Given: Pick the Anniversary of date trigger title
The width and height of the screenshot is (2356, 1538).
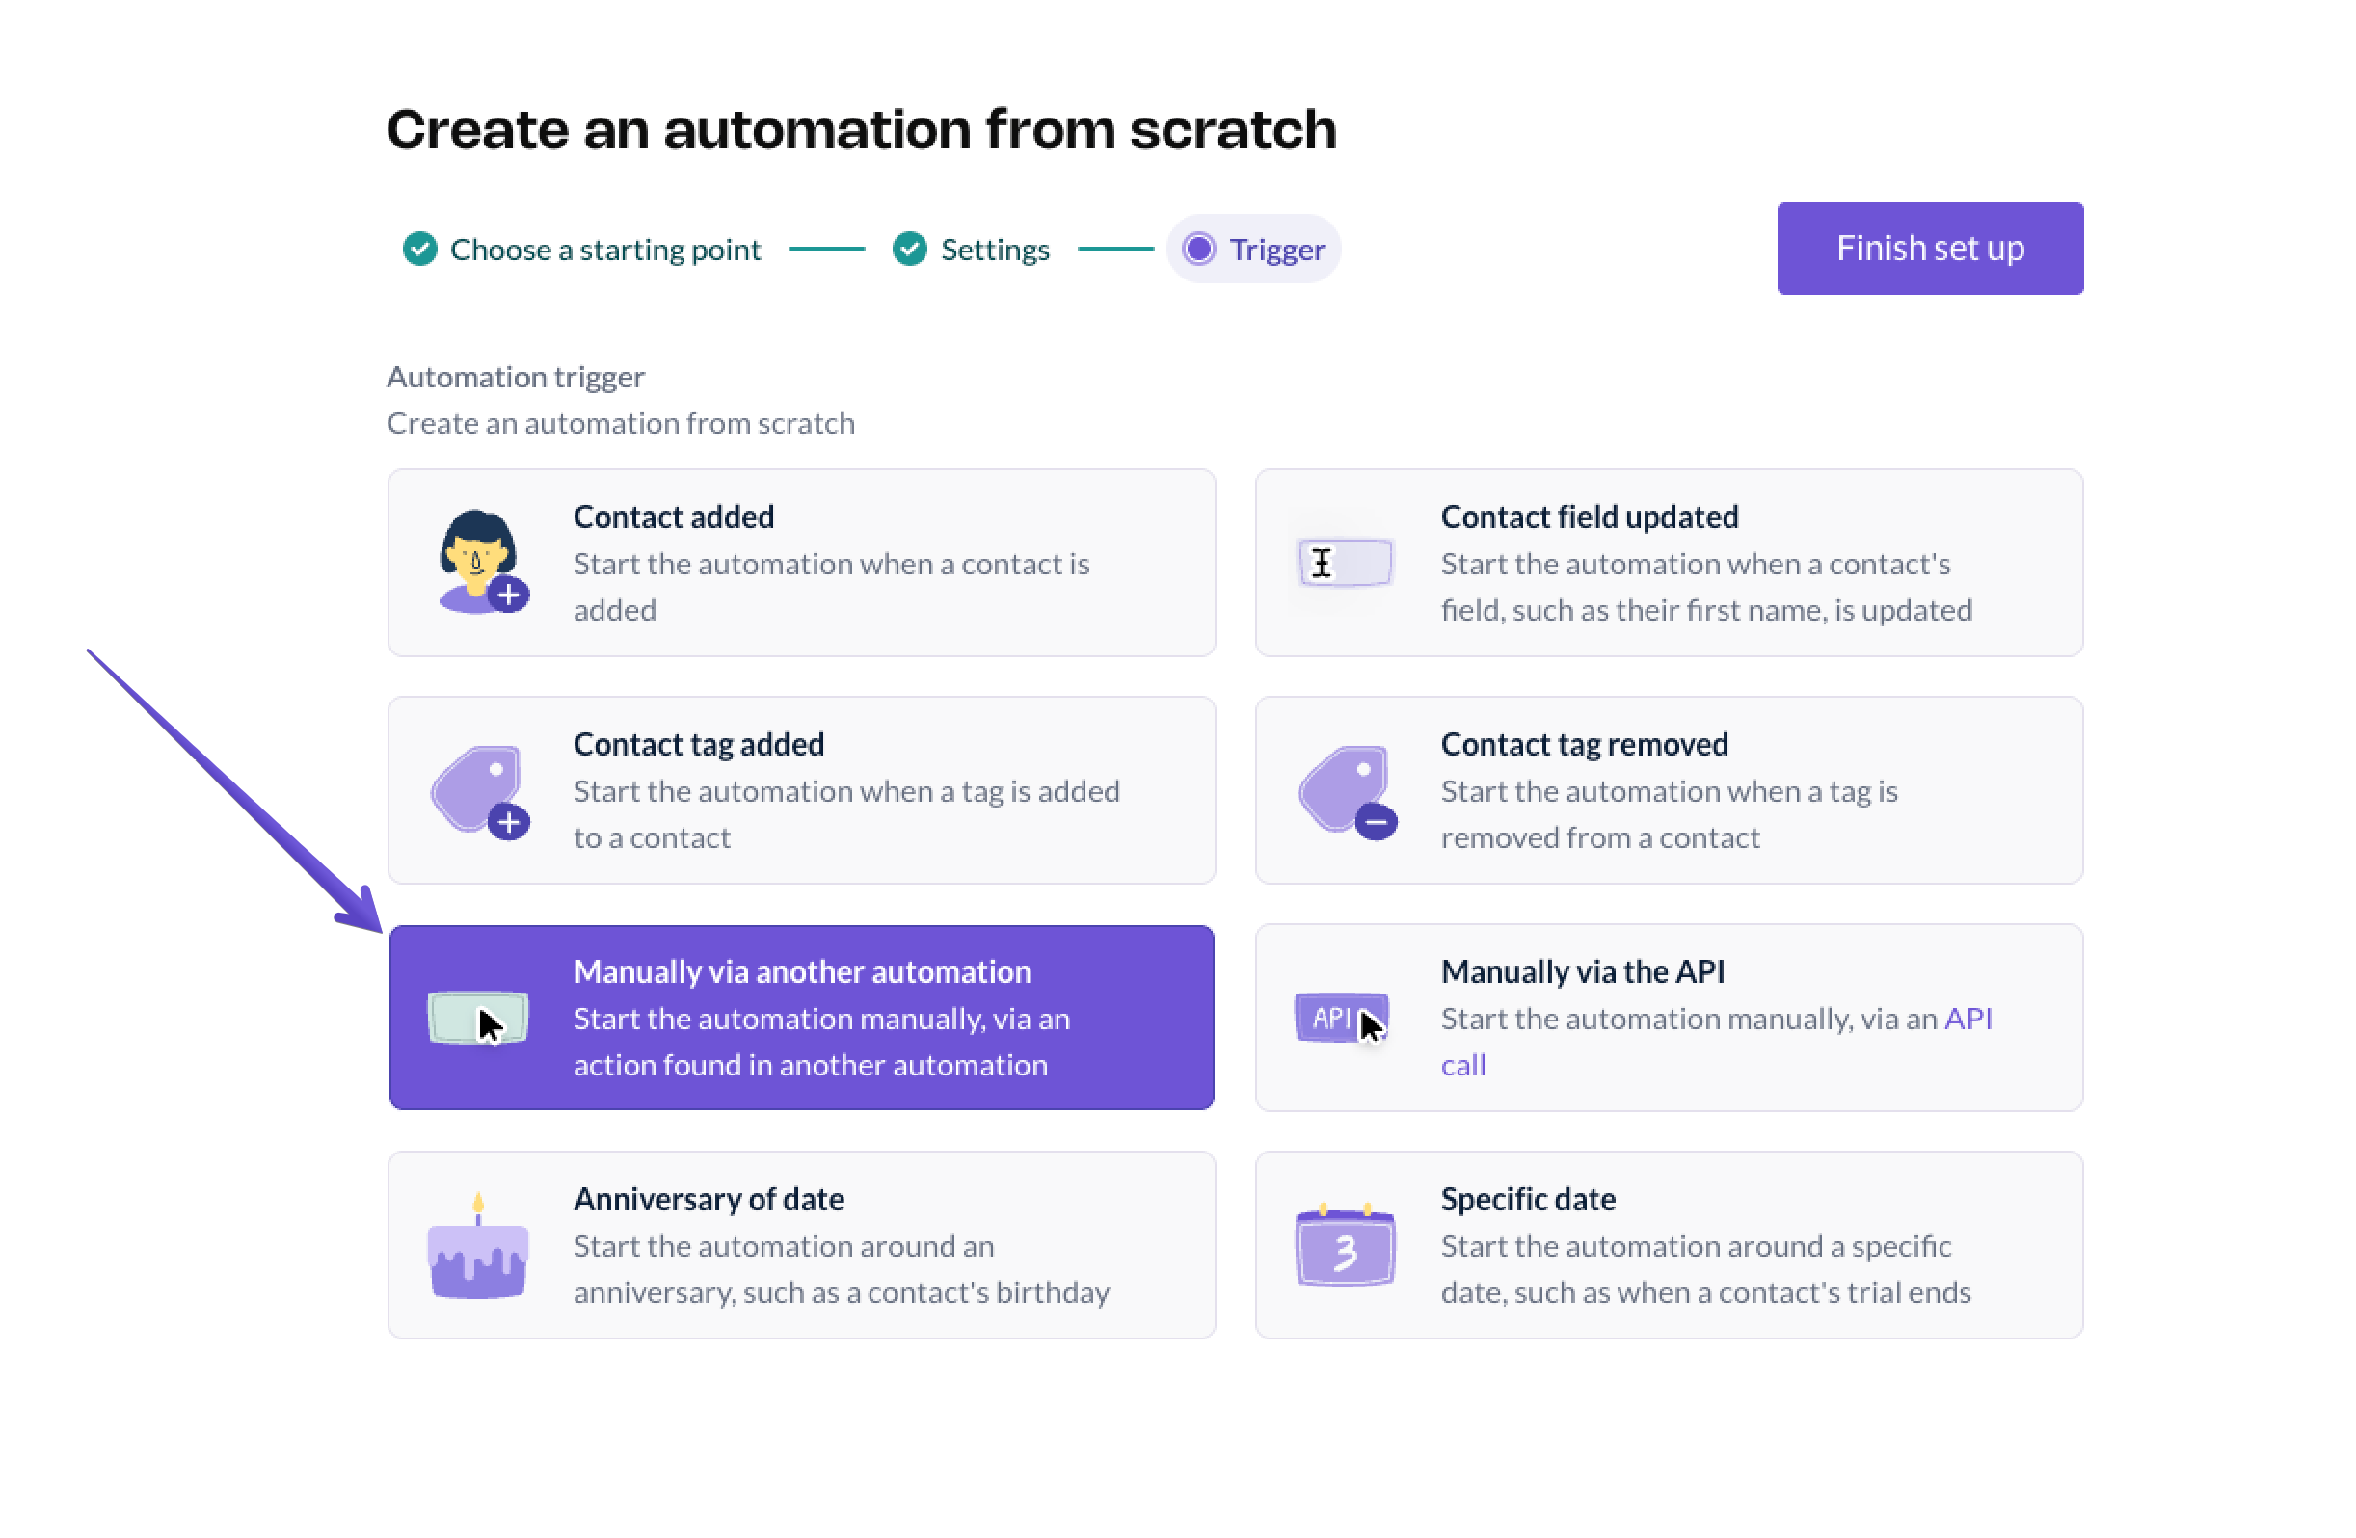Looking at the screenshot, I should point(709,1200).
